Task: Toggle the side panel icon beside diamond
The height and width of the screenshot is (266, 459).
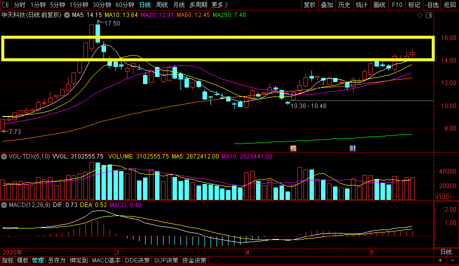Action: tap(429, 15)
